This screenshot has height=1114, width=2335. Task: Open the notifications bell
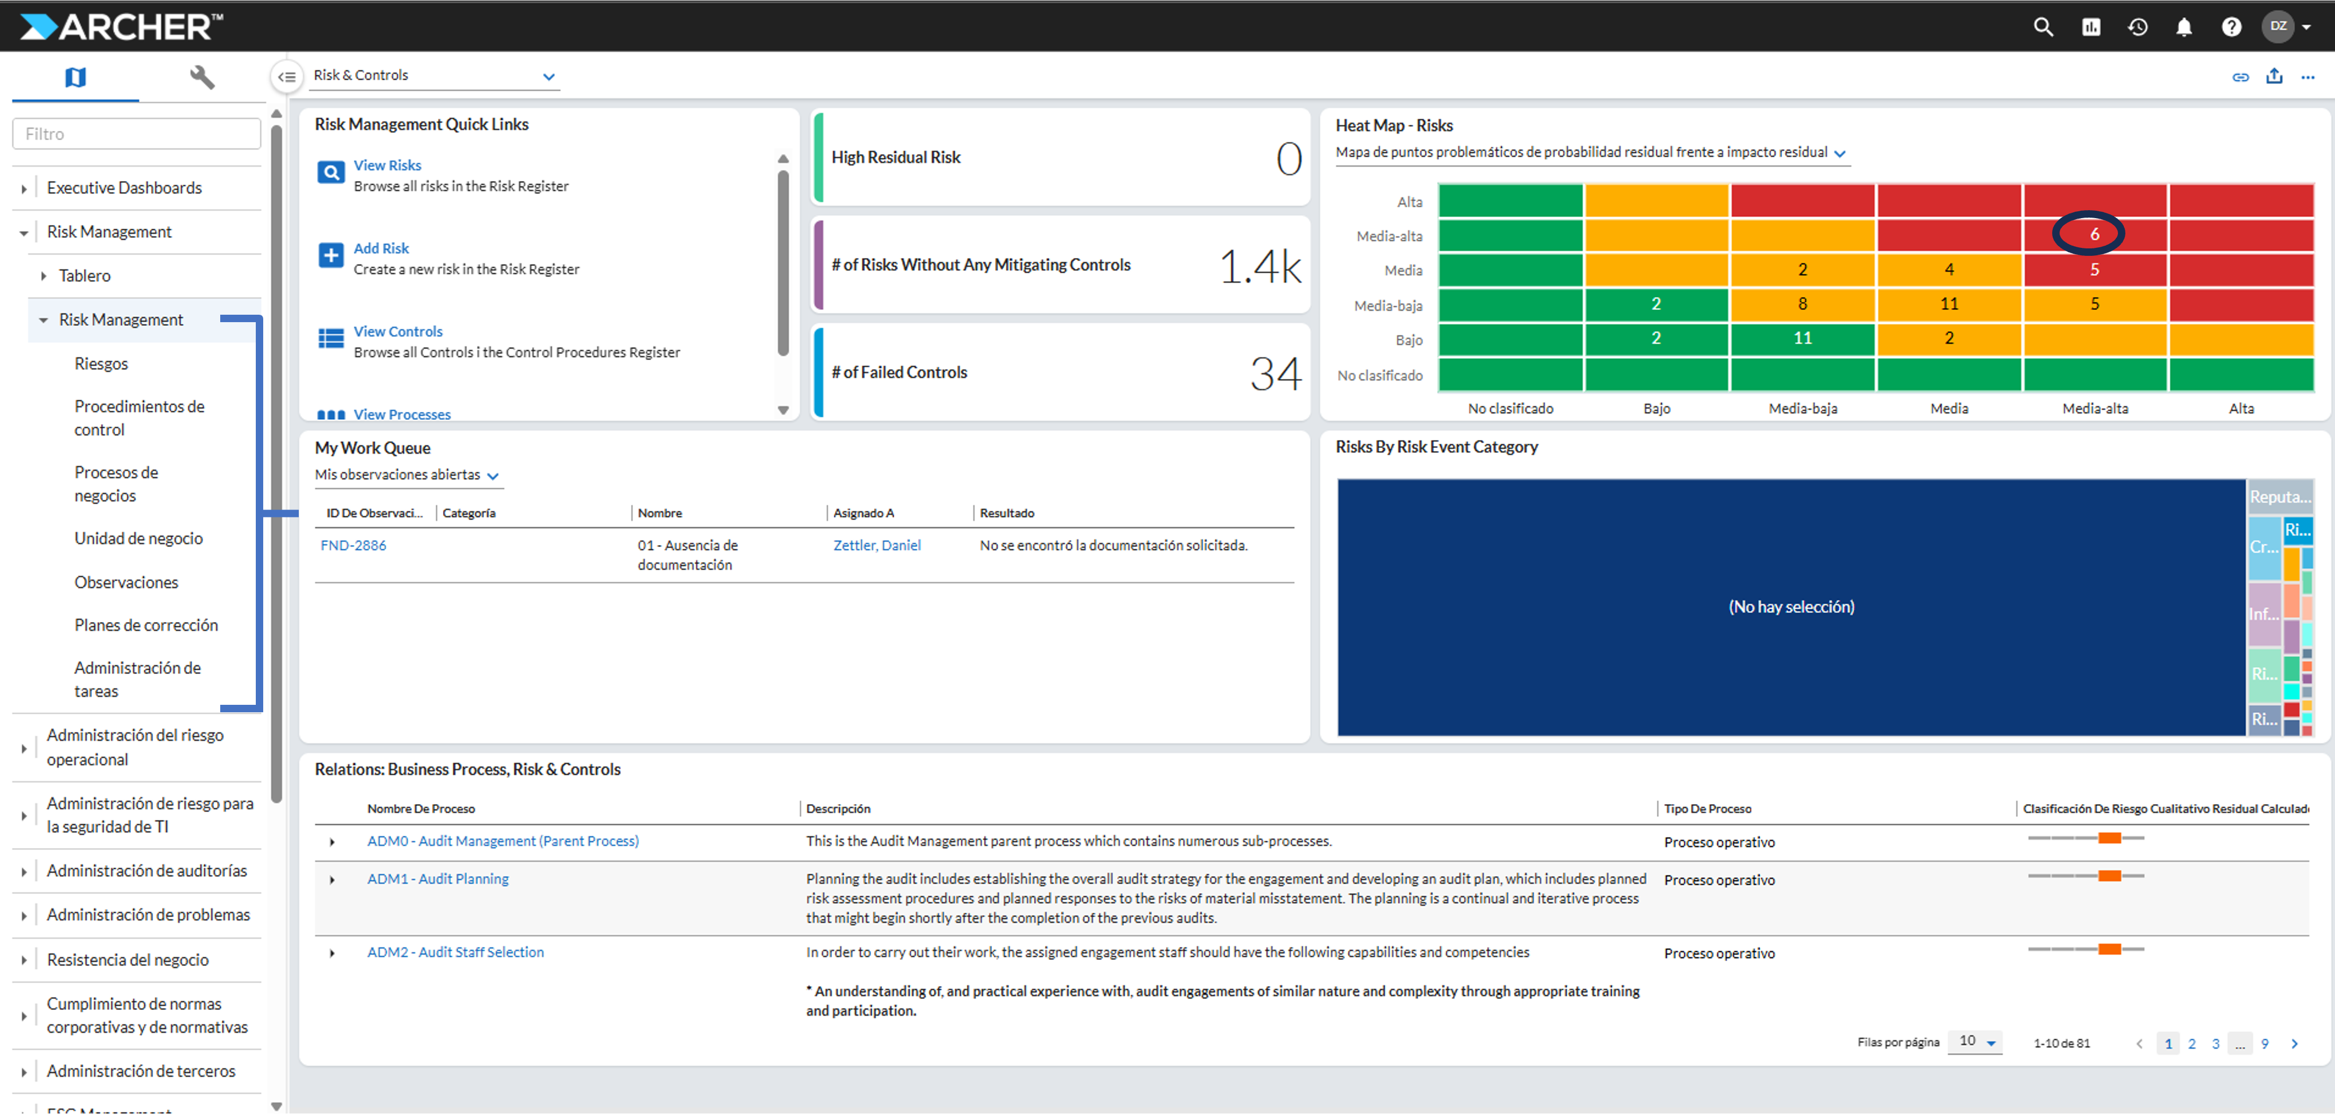point(2184,27)
